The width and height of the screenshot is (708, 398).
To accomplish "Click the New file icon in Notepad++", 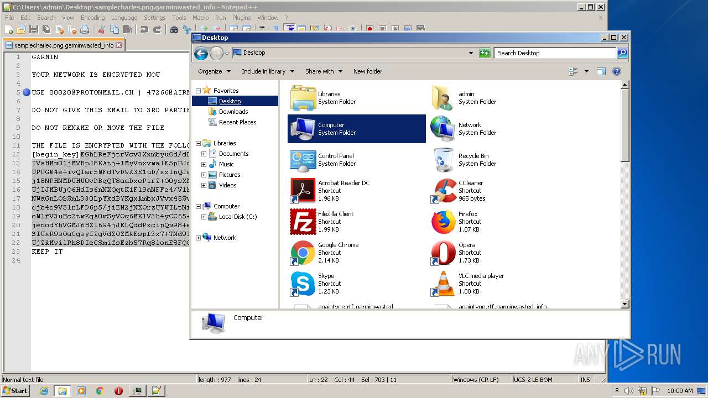I will (9, 29).
